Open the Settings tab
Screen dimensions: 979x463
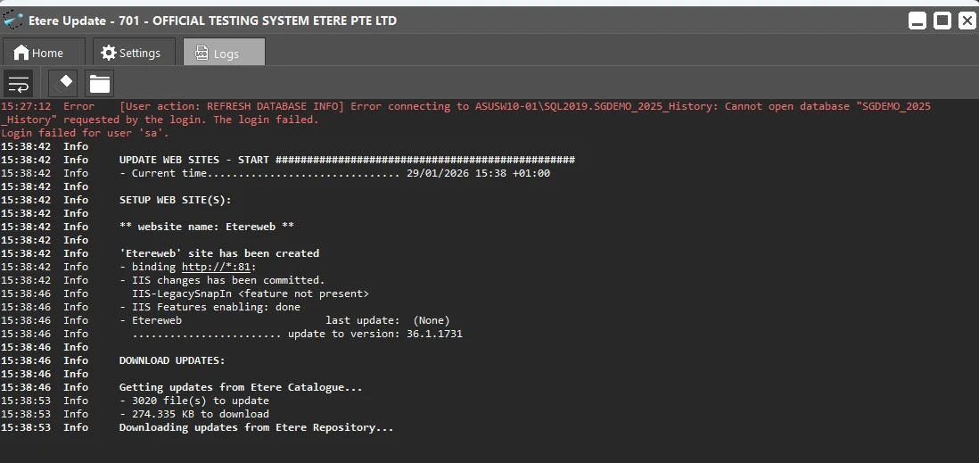click(x=132, y=53)
